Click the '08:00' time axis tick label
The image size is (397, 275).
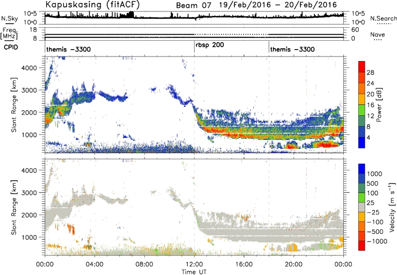pyautogui.click(x=144, y=265)
